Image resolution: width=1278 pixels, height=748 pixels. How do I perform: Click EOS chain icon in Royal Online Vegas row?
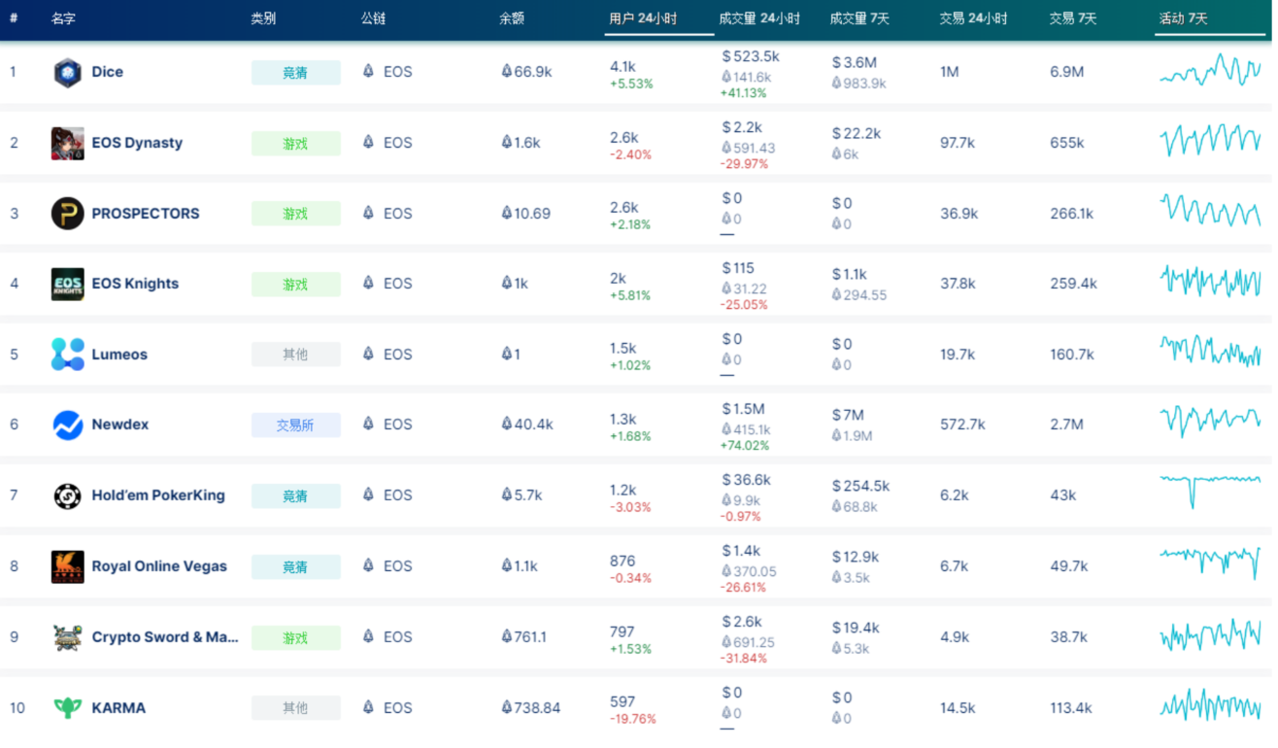pos(368,565)
